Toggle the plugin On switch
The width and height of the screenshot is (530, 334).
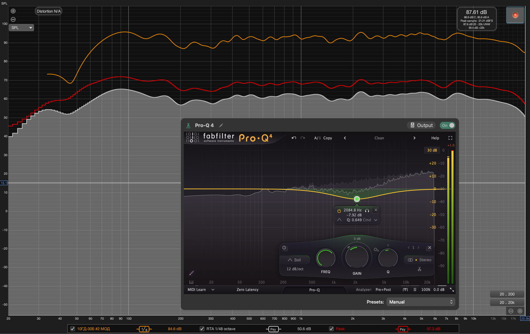(448, 125)
